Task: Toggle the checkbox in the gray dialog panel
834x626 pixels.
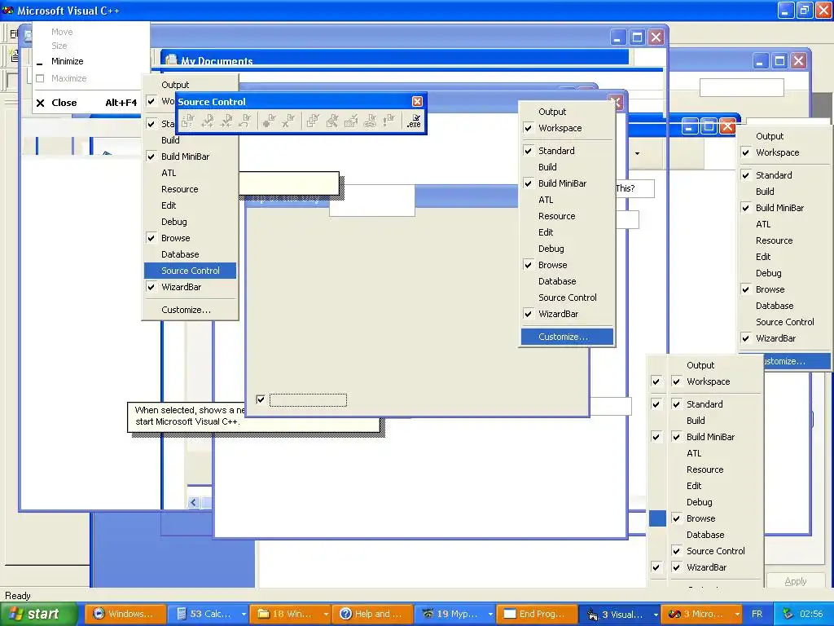Action: tap(261, 399)
